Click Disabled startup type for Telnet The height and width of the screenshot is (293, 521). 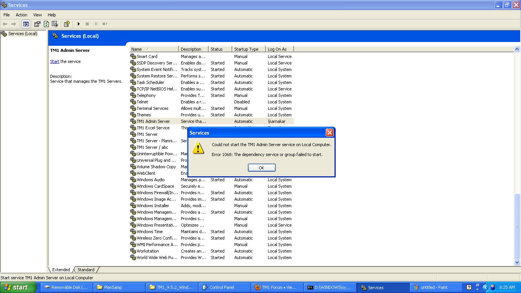coord(242,102)
